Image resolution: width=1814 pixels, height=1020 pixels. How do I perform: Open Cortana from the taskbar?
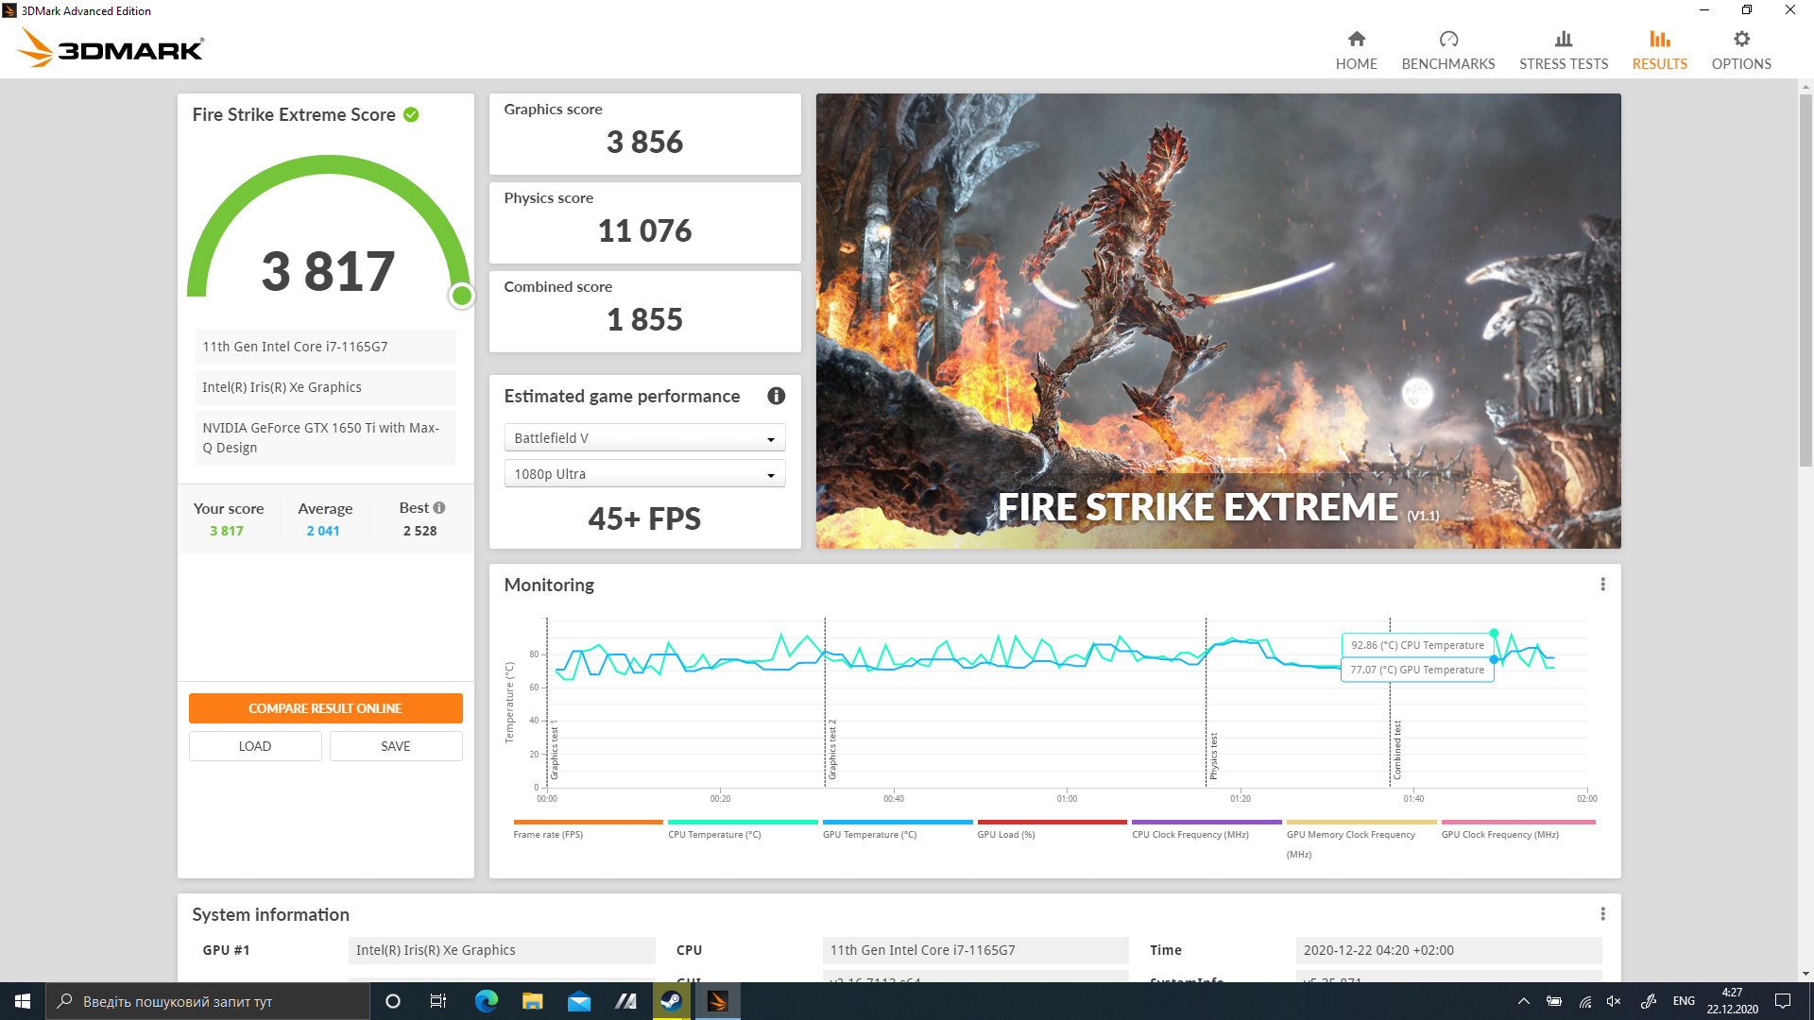(x=393, y=1001)
